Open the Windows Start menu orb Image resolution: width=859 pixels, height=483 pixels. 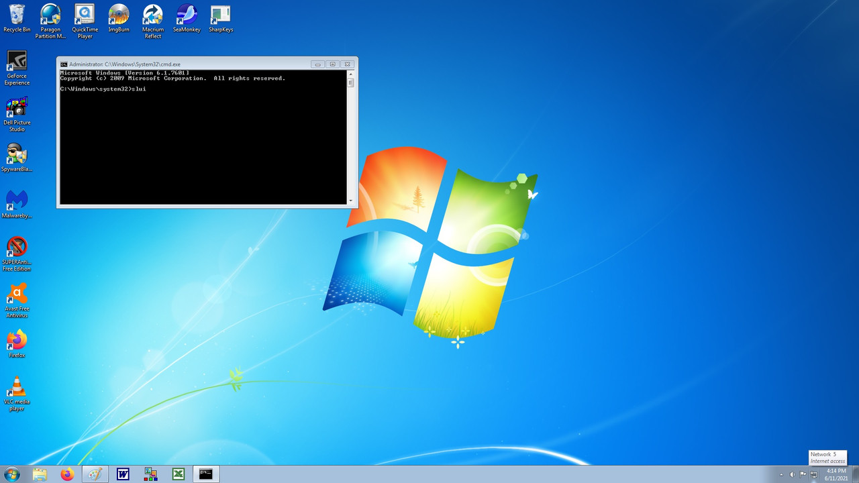pos(11,474)
